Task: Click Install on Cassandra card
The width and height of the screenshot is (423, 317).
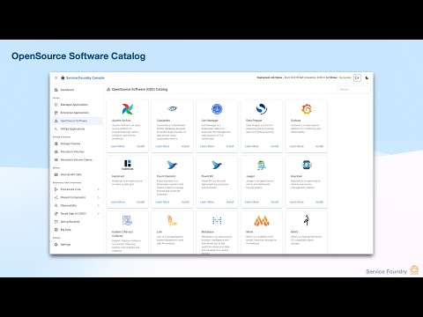Action: pyautogui.click(x=185, y=146)
